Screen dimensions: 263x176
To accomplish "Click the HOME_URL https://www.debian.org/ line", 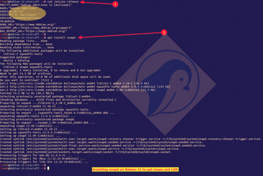I will coord(28,25).
